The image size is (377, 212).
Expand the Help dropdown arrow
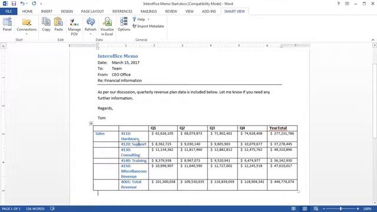point(148,19)
